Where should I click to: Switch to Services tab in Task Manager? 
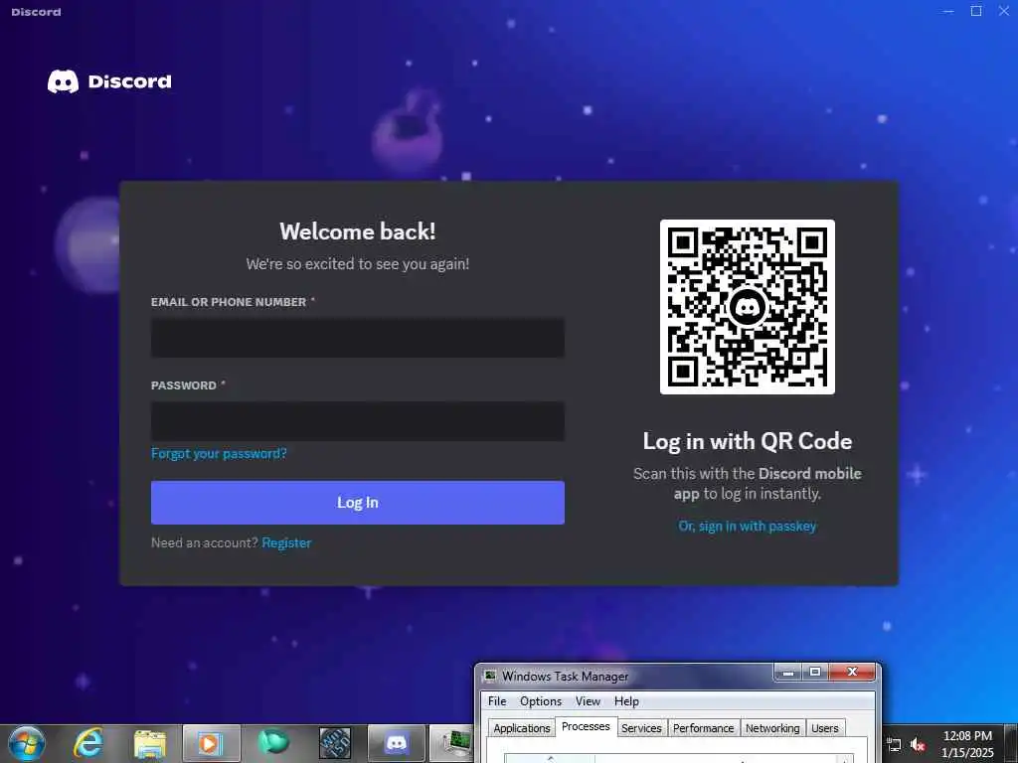click(x=641, y=728)
